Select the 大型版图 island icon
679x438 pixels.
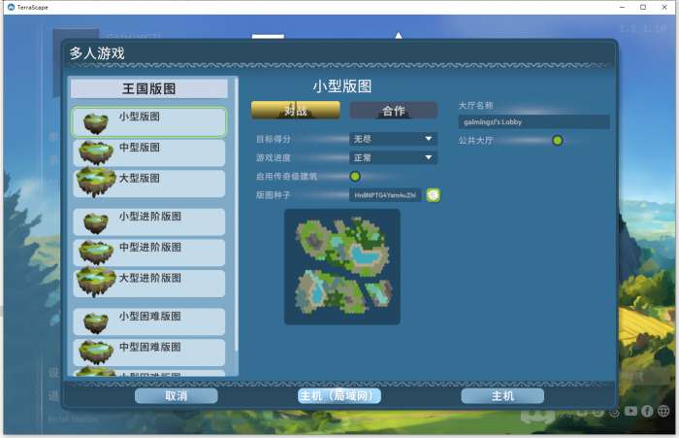[x=96, y=183]
